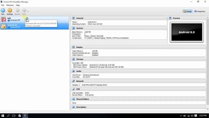
Task: Switch to Snapshots view
Action: tap(200, 11)
